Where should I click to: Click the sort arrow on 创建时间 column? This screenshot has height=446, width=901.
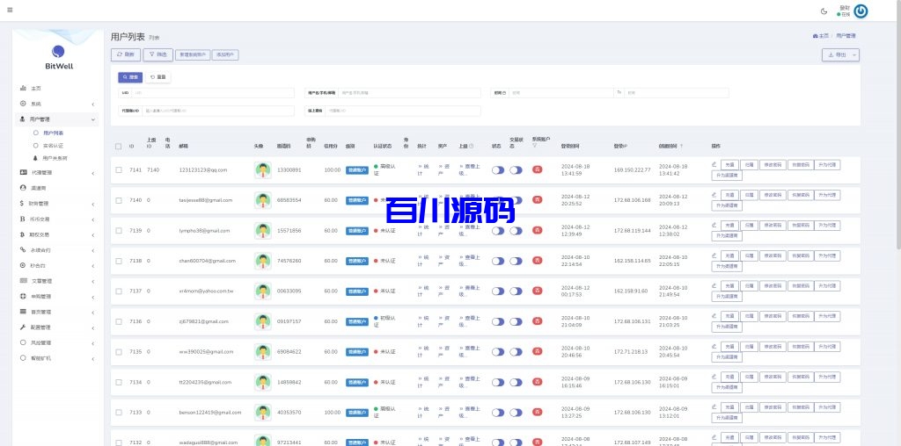click(x=682, y=147)
